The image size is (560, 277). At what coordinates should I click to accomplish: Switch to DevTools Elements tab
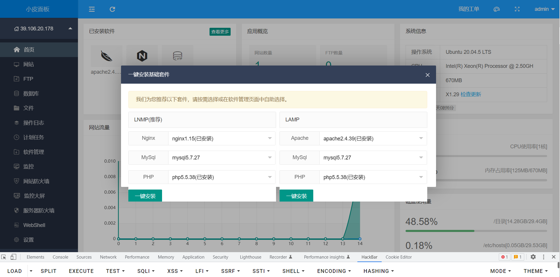pos(35,257)
